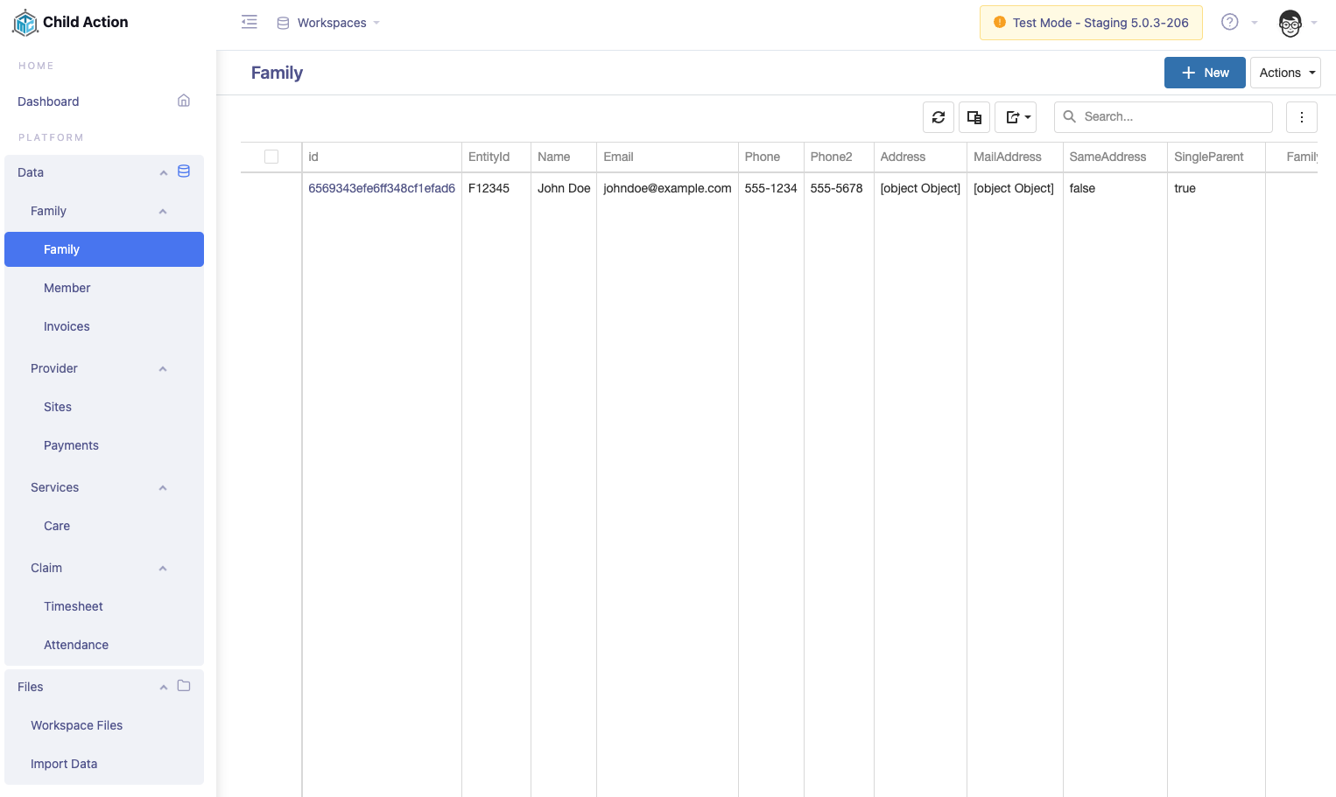
Task: Open record 6569343efe6ff348cf1efad6 link
Action: pos(382,188)
